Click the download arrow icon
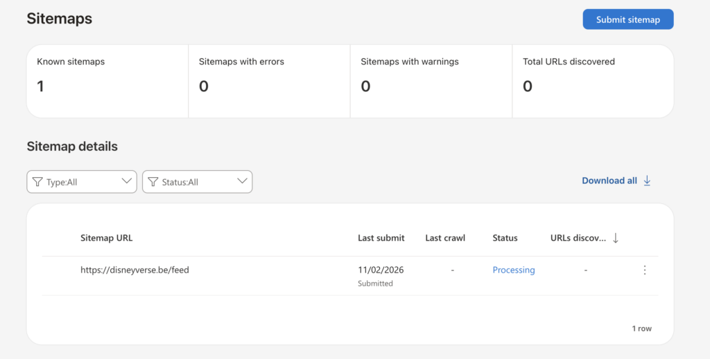The height and width of the screenshot is (359, 710). coord(647,181)
